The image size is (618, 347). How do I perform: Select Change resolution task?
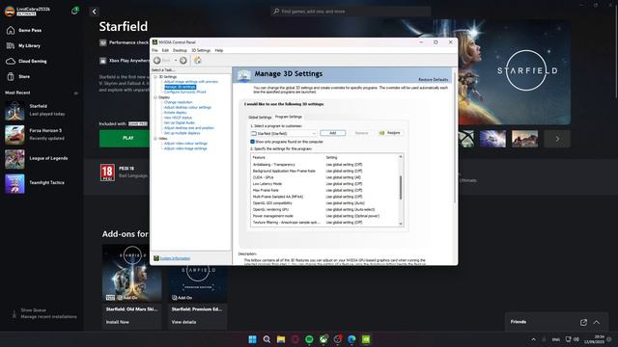pyautogui.click(x=178, y=102)
